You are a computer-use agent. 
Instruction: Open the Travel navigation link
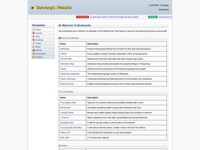pyautogui.click(x=38, y=43)
